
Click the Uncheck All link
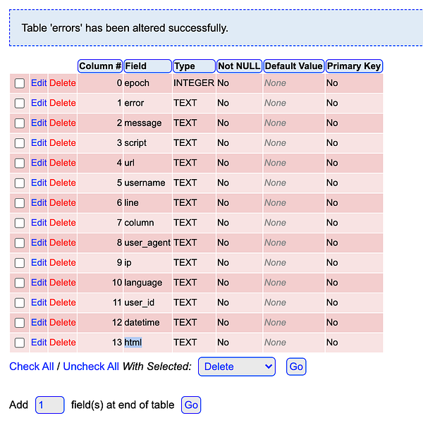coord(91,367)
